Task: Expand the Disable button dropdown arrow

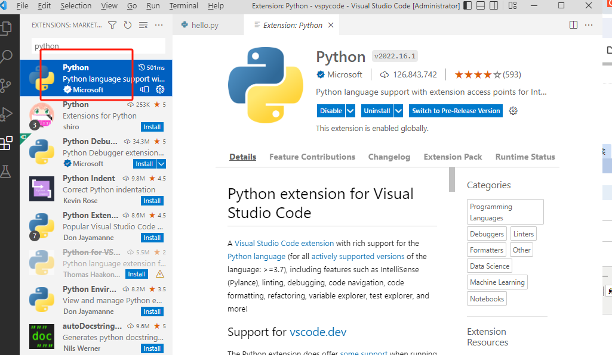Action: point(350,111)
